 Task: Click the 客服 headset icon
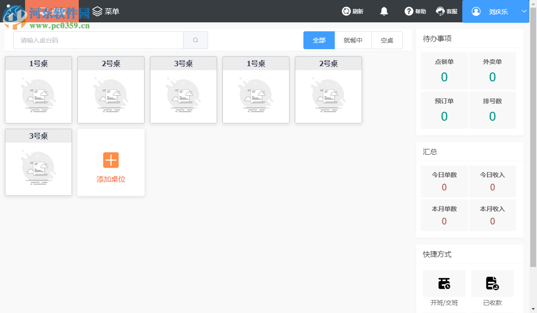[x=440, y=11]
